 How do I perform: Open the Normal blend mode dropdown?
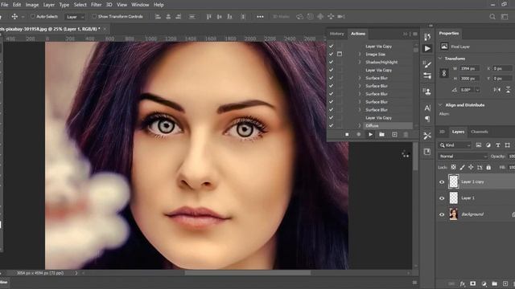tap(463, 157)
